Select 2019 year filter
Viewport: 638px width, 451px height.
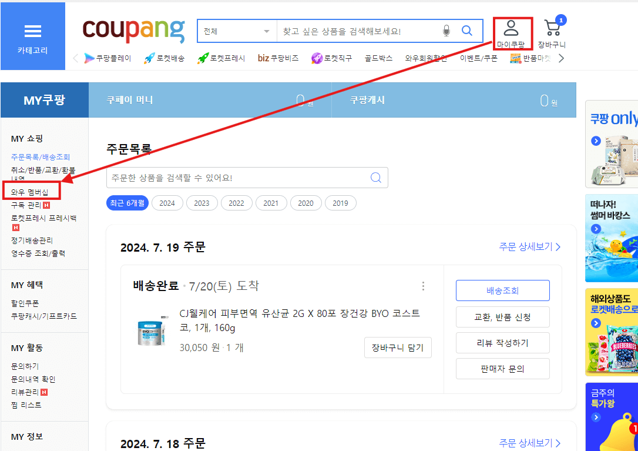[341, 203]
